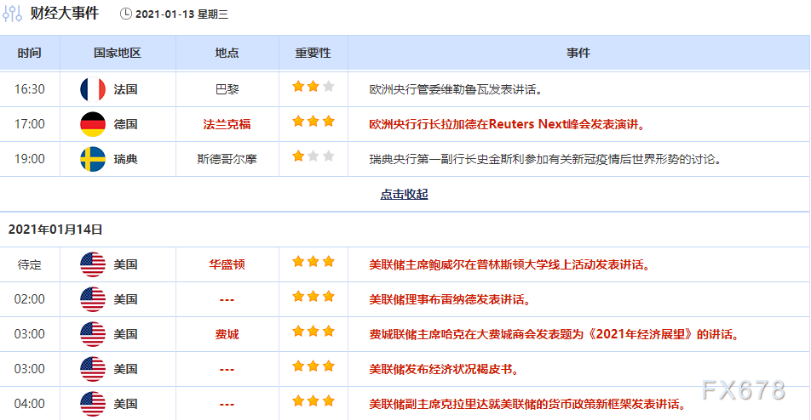
Task: Click the Germany flag icon
Action: click(92, 124)
